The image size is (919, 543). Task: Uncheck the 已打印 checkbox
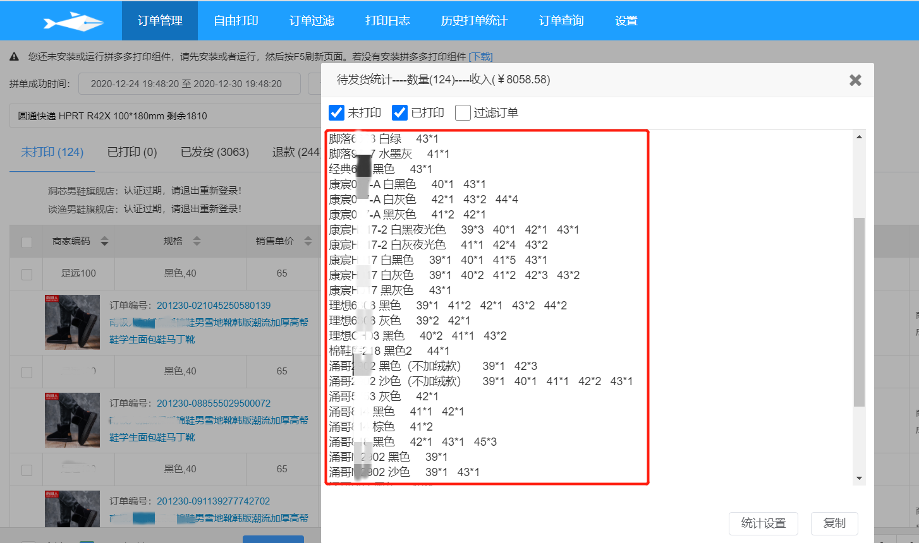tap(399, 113)
